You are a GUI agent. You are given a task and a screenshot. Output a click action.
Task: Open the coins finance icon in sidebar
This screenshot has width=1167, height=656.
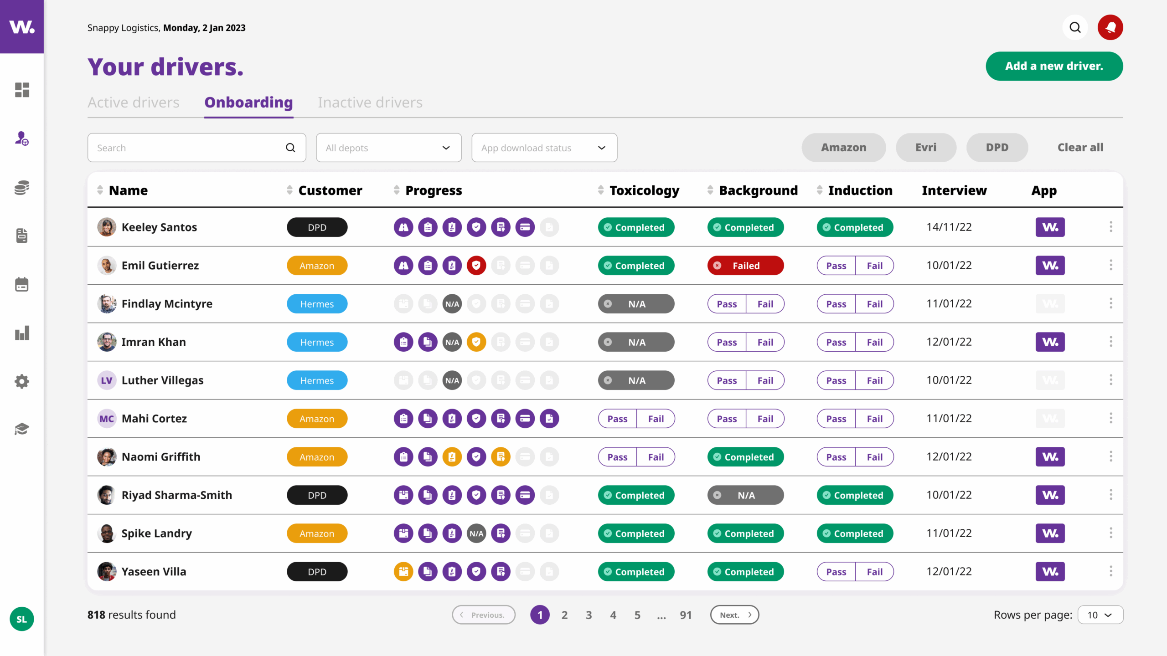tap(22, 187)
